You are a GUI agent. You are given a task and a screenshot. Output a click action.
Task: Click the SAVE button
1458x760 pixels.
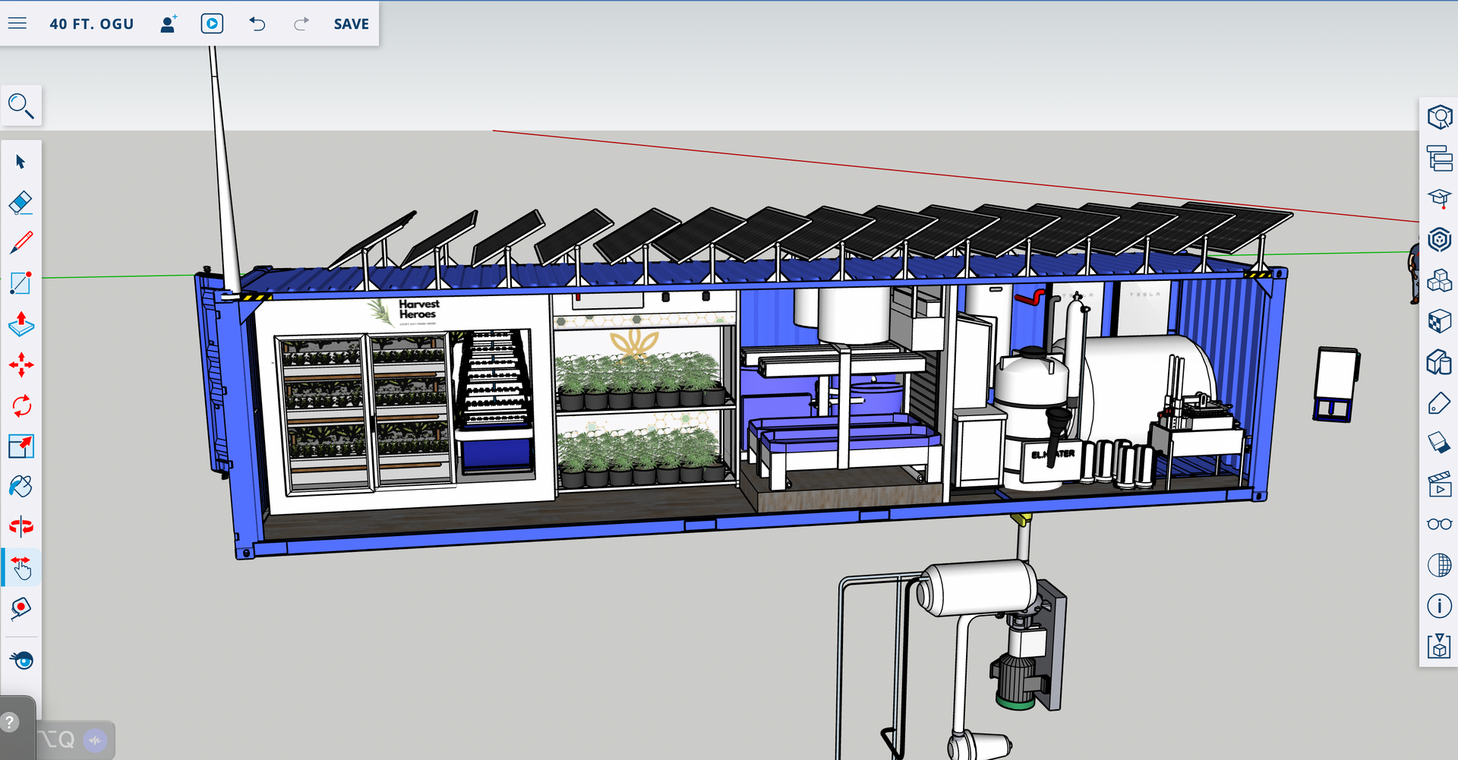(351, 24)
